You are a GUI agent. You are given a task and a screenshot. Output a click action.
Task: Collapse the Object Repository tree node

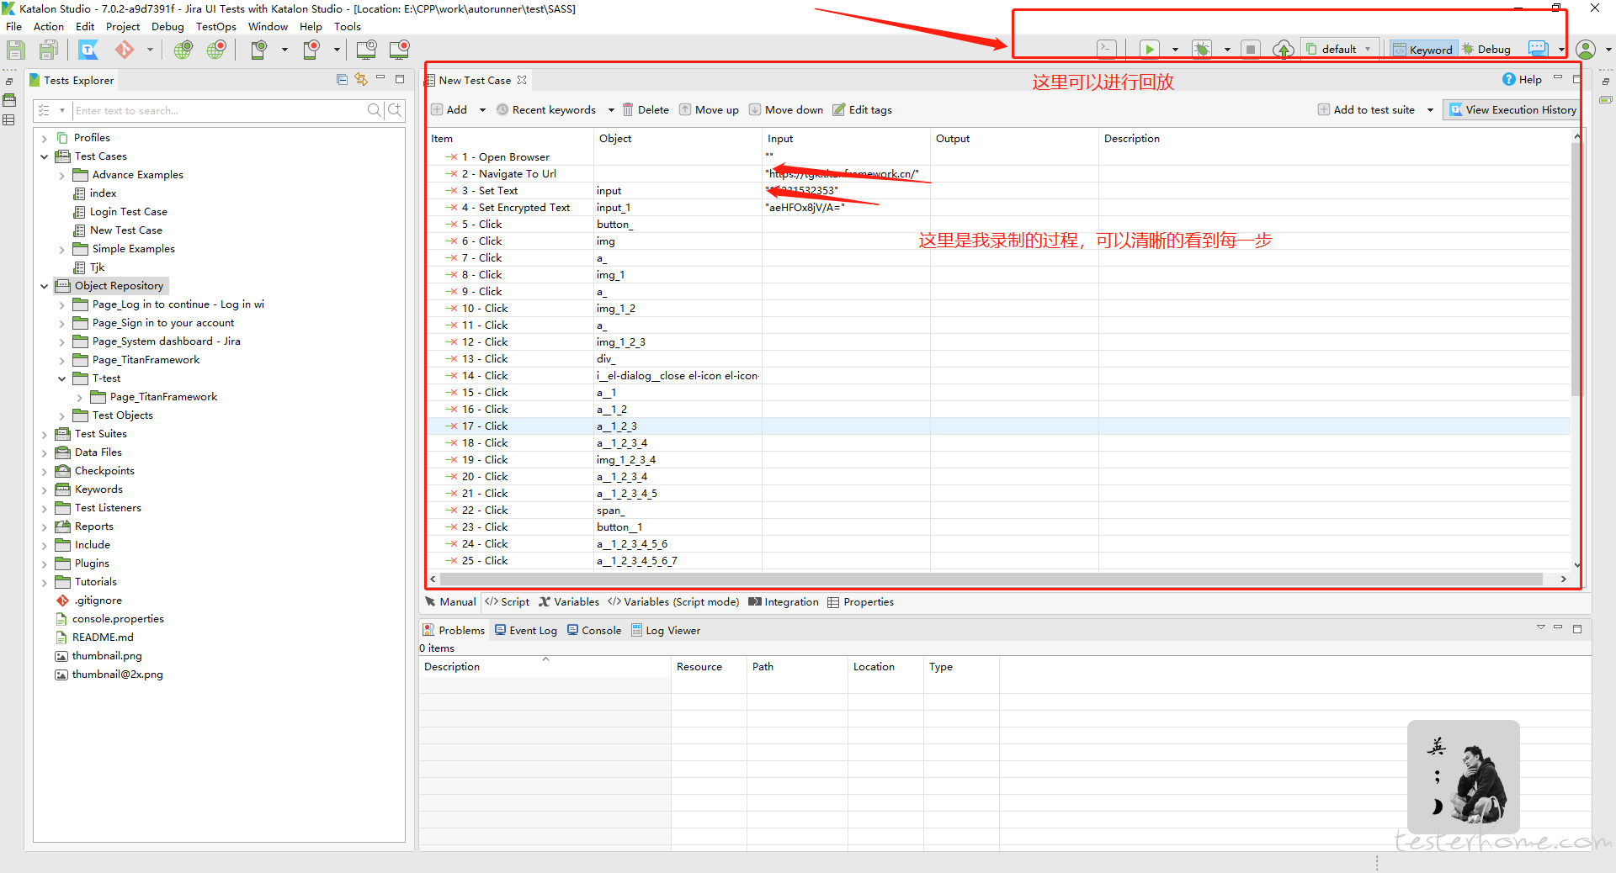45,286
